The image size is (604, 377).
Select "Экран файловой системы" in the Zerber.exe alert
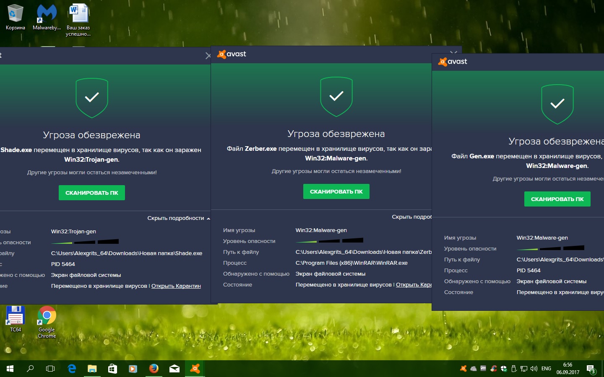coord(331,274)
